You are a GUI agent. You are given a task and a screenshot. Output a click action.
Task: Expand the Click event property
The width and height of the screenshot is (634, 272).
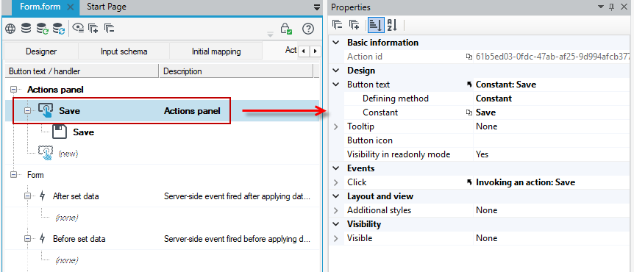(335, 182)
